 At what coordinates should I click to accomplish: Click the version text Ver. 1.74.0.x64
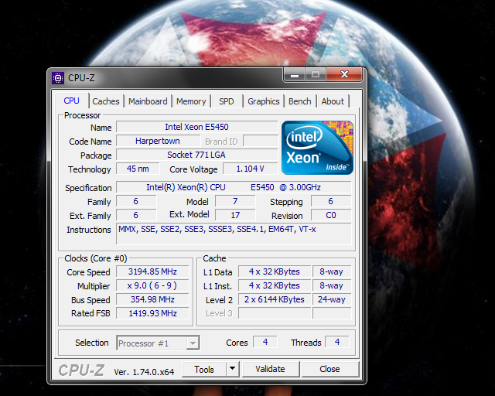144,372
